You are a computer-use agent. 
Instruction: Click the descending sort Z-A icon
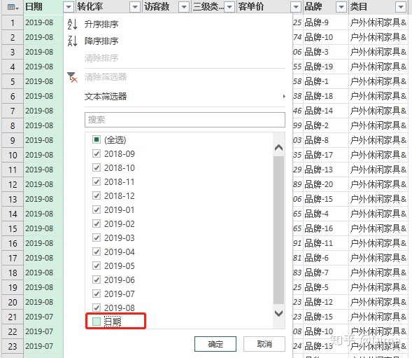pos(72,41)
